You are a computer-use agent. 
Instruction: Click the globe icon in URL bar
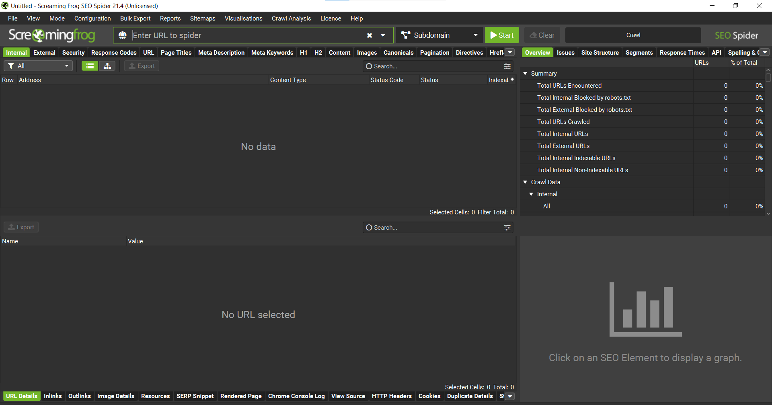click(x=123, y=35)
